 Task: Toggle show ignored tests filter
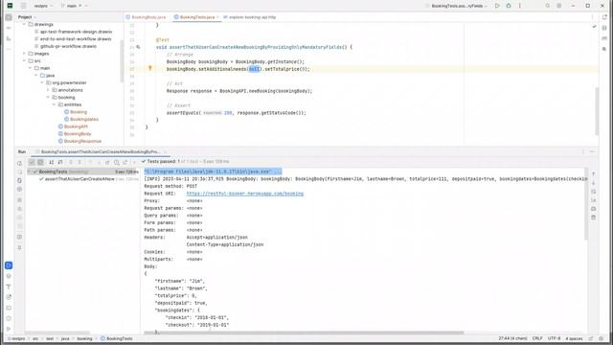[40, 162]
